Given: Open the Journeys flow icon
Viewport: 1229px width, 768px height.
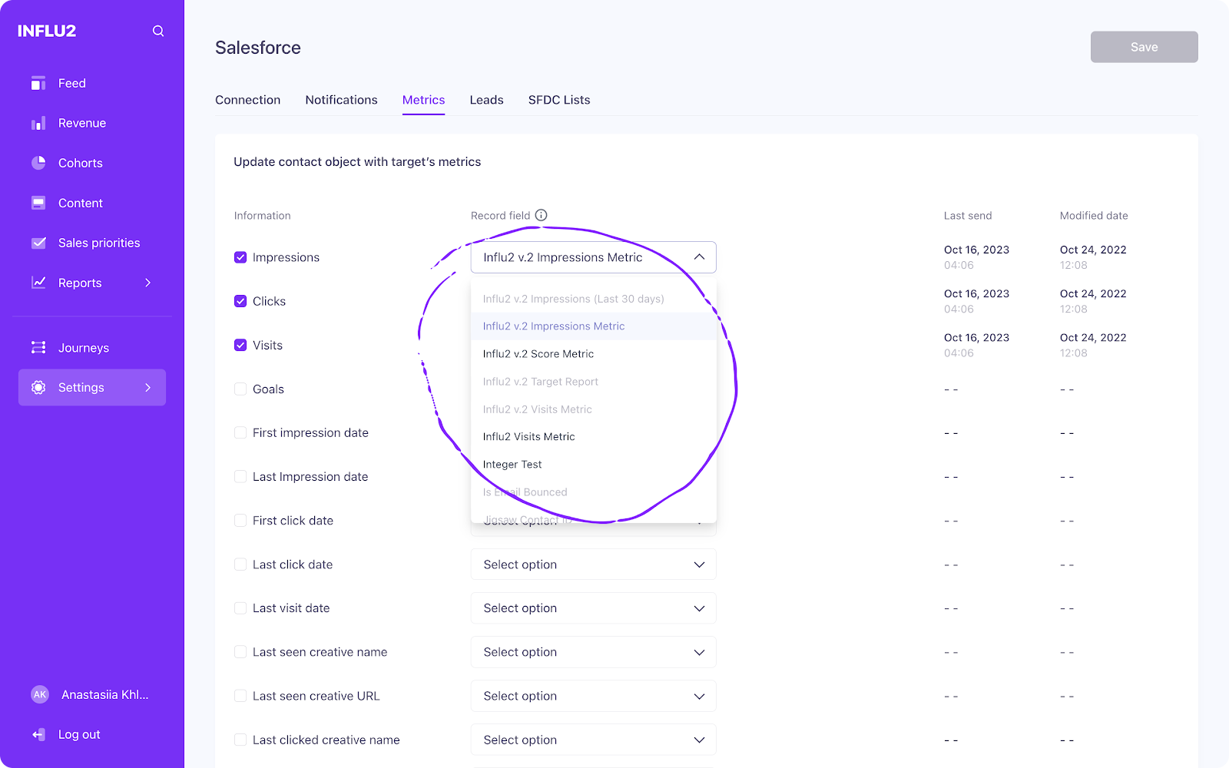Looking at the screenshot, I should coord(38,347).
